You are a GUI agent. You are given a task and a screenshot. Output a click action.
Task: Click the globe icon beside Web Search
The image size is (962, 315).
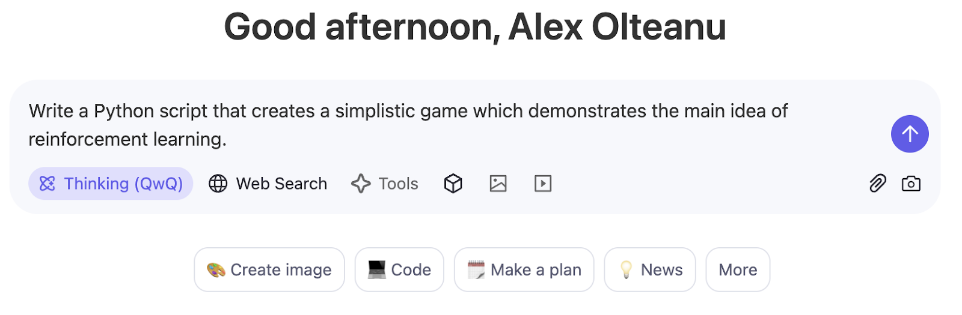(218, 184)
